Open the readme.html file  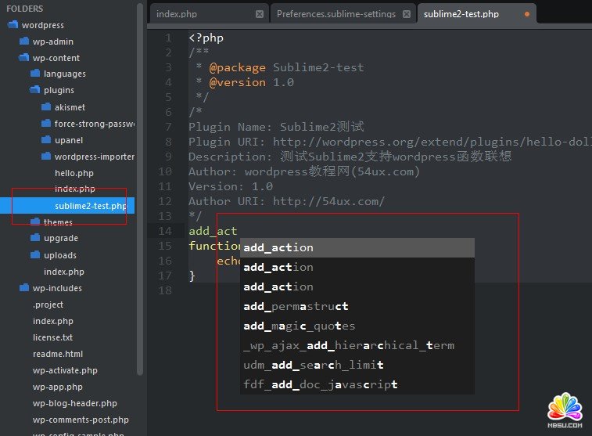tap(57, 354)
